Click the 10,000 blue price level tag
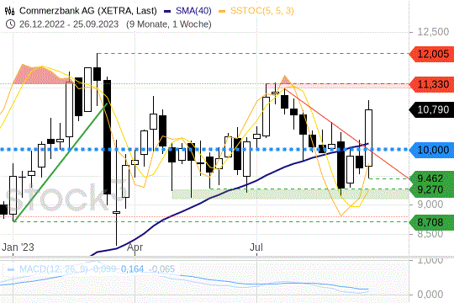This screenshot has height=303, width=454. (x=431, y=150)
